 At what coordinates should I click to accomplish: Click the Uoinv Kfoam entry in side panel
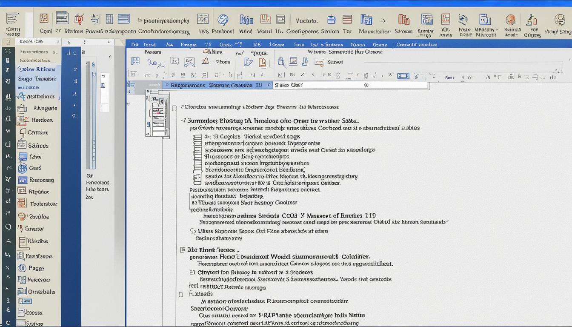point(36,69)
